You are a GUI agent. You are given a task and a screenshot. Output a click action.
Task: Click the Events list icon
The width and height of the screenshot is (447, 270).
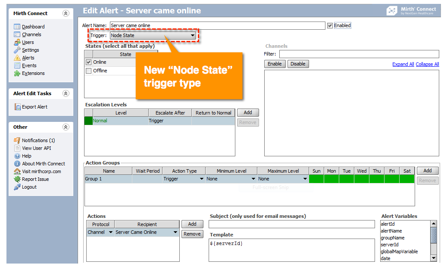click(x=17, y=65)
